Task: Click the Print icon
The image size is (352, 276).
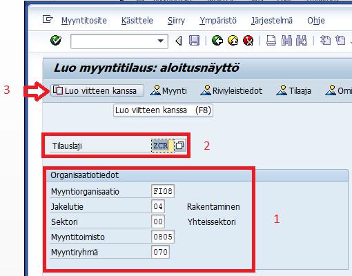Action: 271,41
